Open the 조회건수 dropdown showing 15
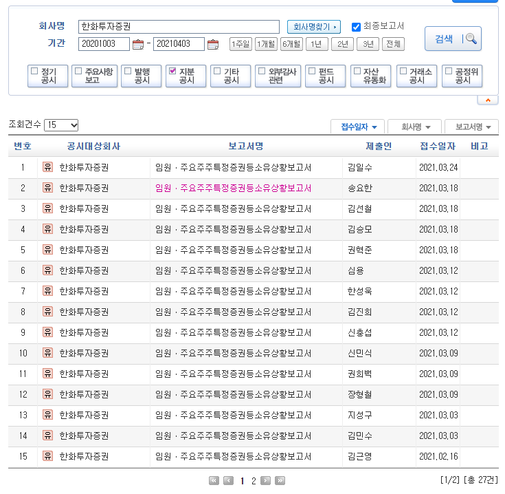 pyautogui.click(x=61, y=125)
